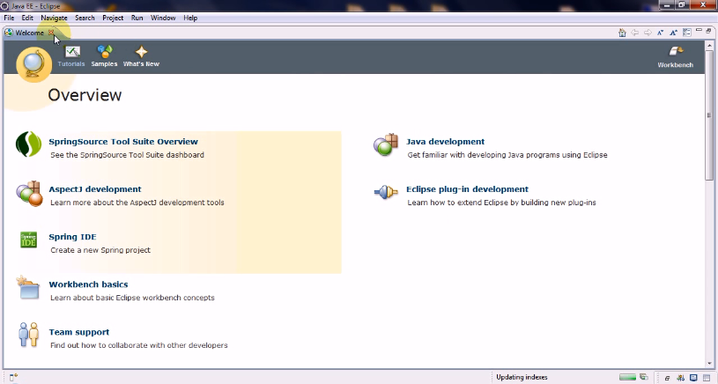The image size is (718, 384).
Task: Click the blue monitor icon in status bar
Action: (x=693, y=378)
